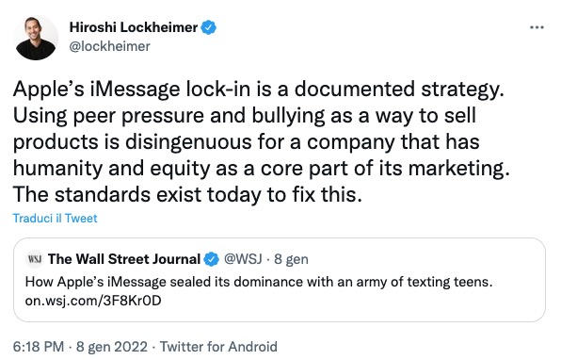Click Traduci il Tweet link

point(56,218)
